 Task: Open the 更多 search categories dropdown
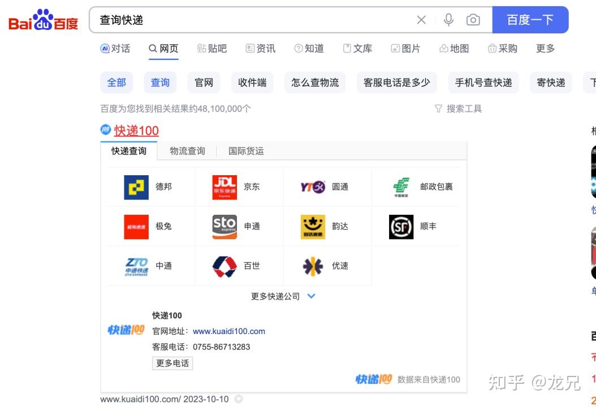tap(544, 49)
